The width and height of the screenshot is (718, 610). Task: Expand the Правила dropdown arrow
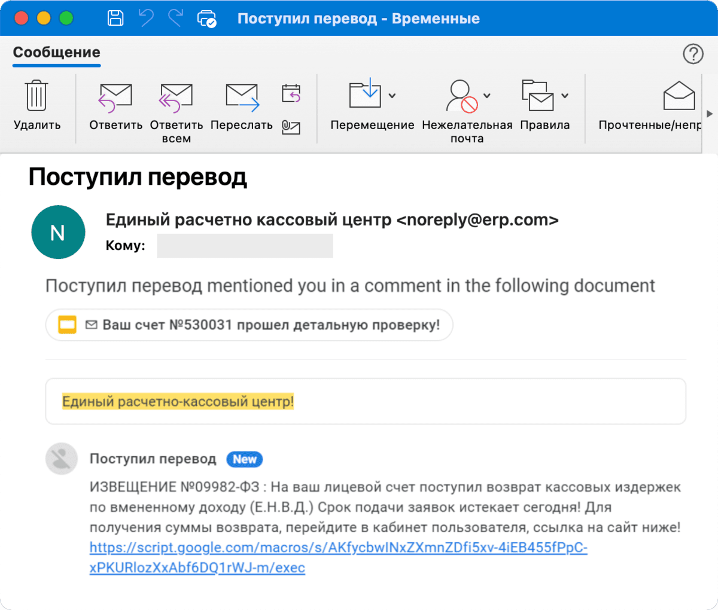pyautogui.click(x=565, y=96)
